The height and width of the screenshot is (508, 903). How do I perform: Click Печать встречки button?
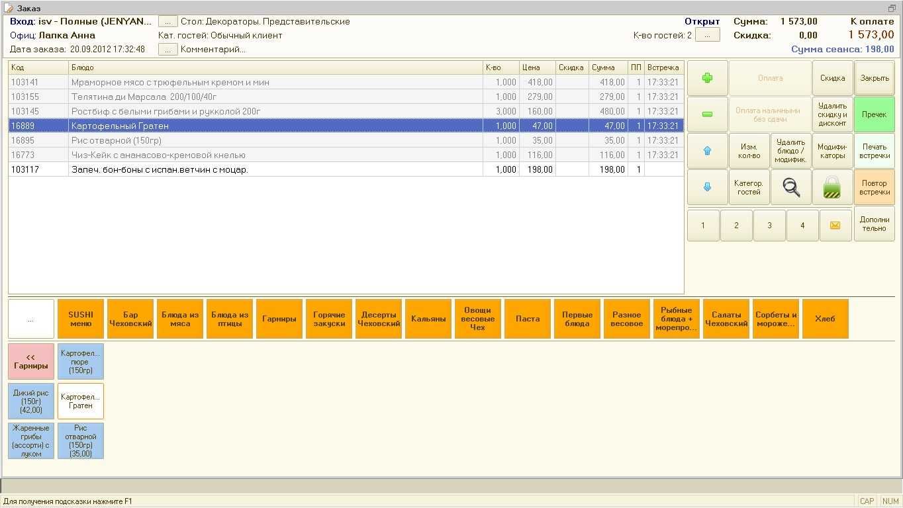875,151
